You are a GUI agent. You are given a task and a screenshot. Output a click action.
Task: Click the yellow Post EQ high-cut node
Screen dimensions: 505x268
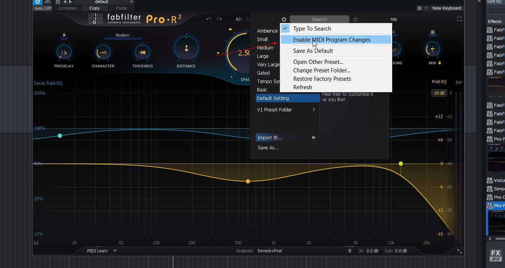[401, 163]
